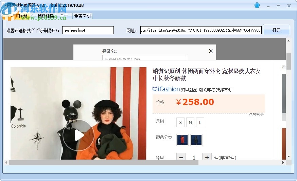Focus the filter format field with jpg|png|mp4

click(88, 30)
